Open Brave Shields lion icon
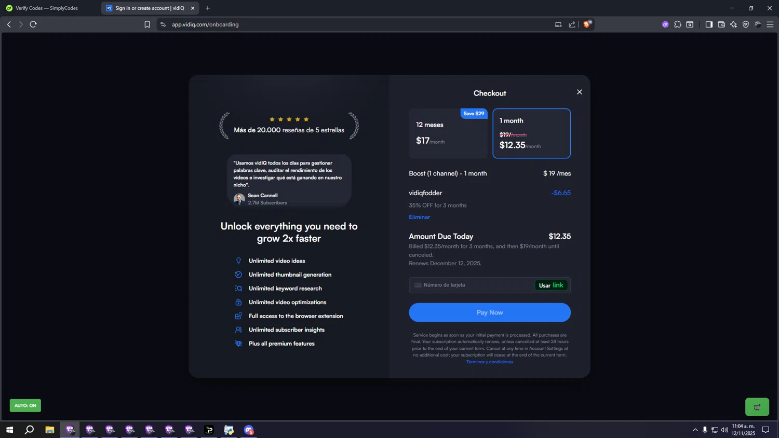779x438 pixels. 587,24
